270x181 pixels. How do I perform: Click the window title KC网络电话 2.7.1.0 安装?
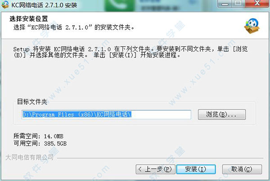tap(44, 5)
